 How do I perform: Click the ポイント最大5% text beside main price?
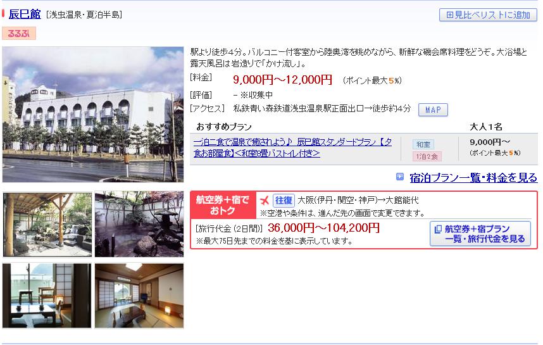click(x=372, y=80)
